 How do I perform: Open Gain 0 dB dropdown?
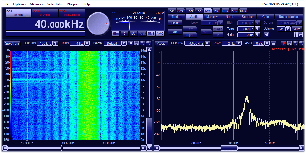tap(257, 35)
